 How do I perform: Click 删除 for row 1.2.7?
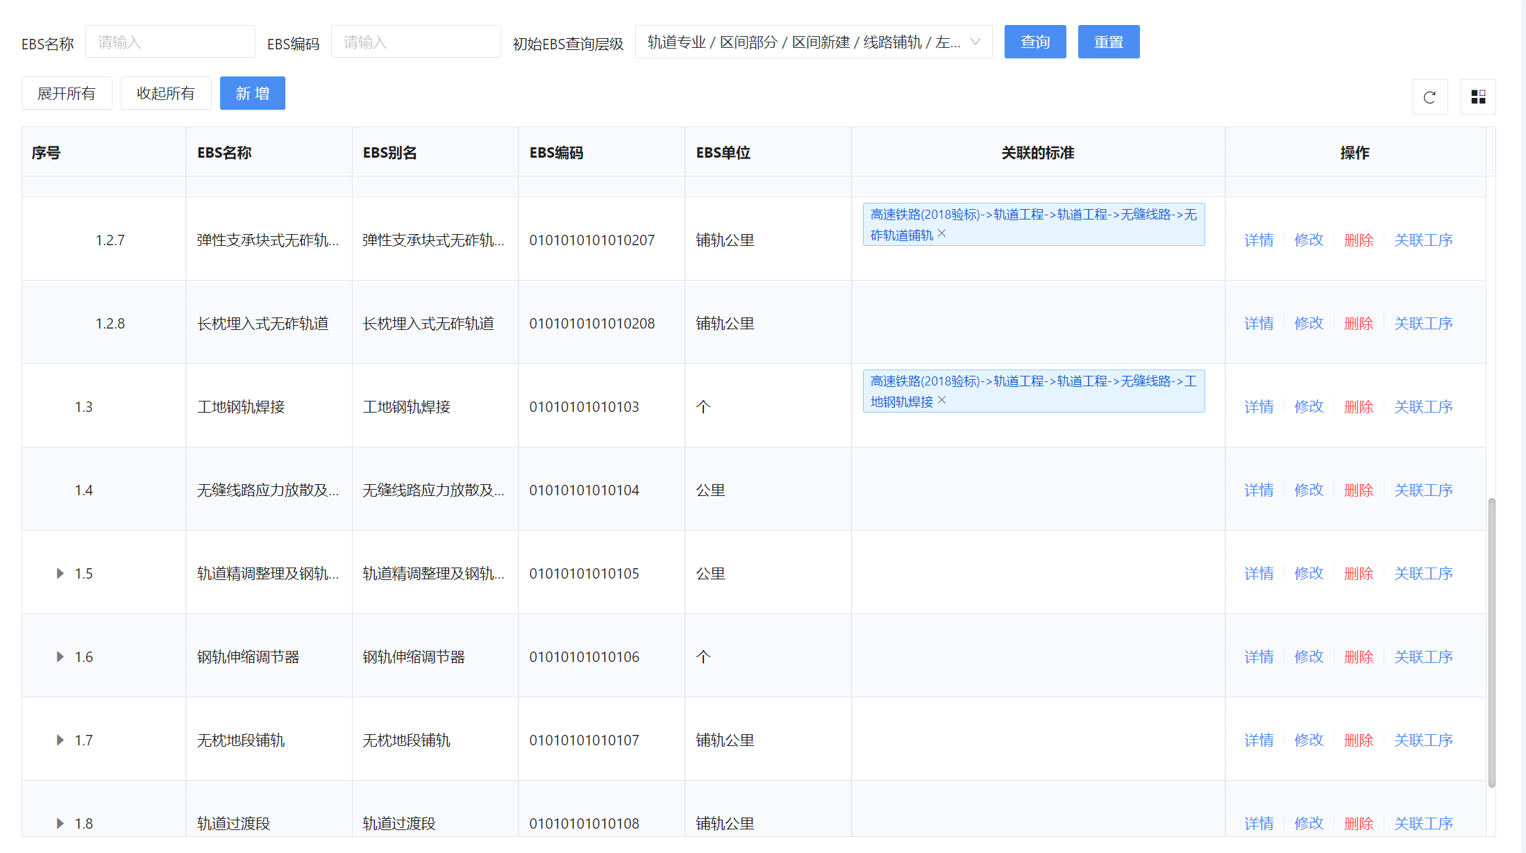1359,240
